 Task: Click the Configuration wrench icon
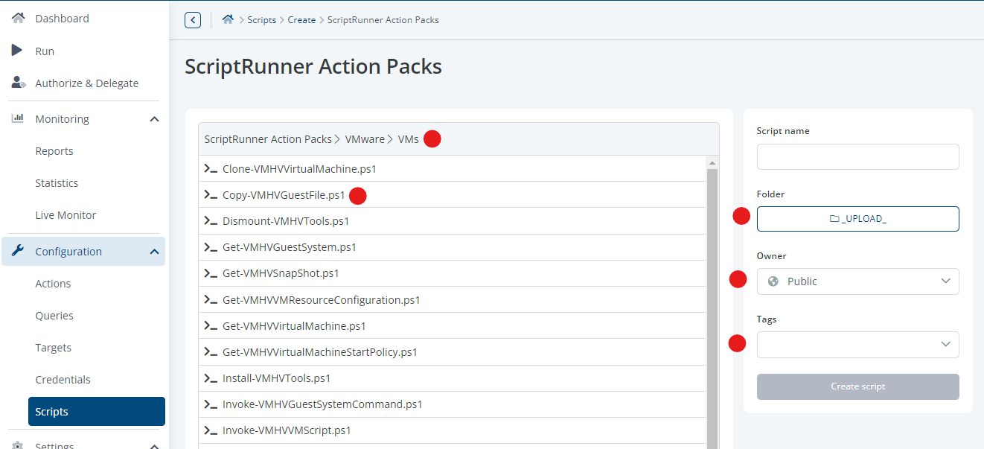pos(18,251)
